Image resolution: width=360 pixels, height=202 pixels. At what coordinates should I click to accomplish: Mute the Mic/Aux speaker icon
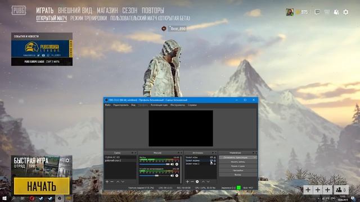[172, 164]
